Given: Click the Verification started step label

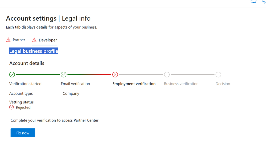Looking at the screenshot, I should [25, 84].
